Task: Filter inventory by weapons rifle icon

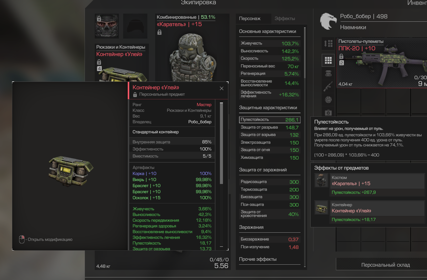Action: [x=328, y=86]
